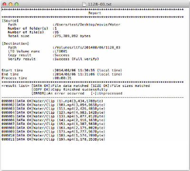The image size is (190, 171).
Task: Click the Copy result Success line
Action: [x=38, y=55]
